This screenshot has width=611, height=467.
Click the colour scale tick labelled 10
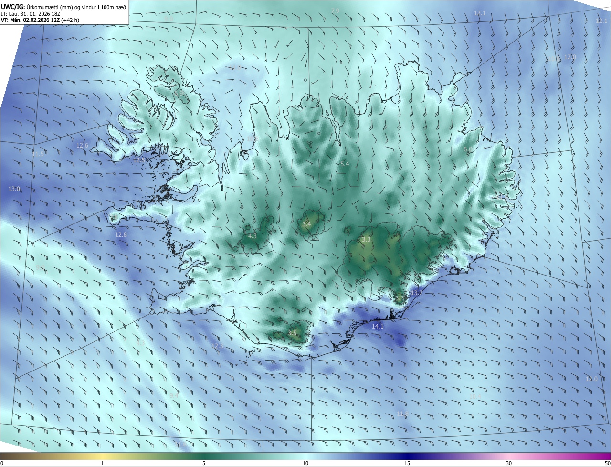[305, 463]
